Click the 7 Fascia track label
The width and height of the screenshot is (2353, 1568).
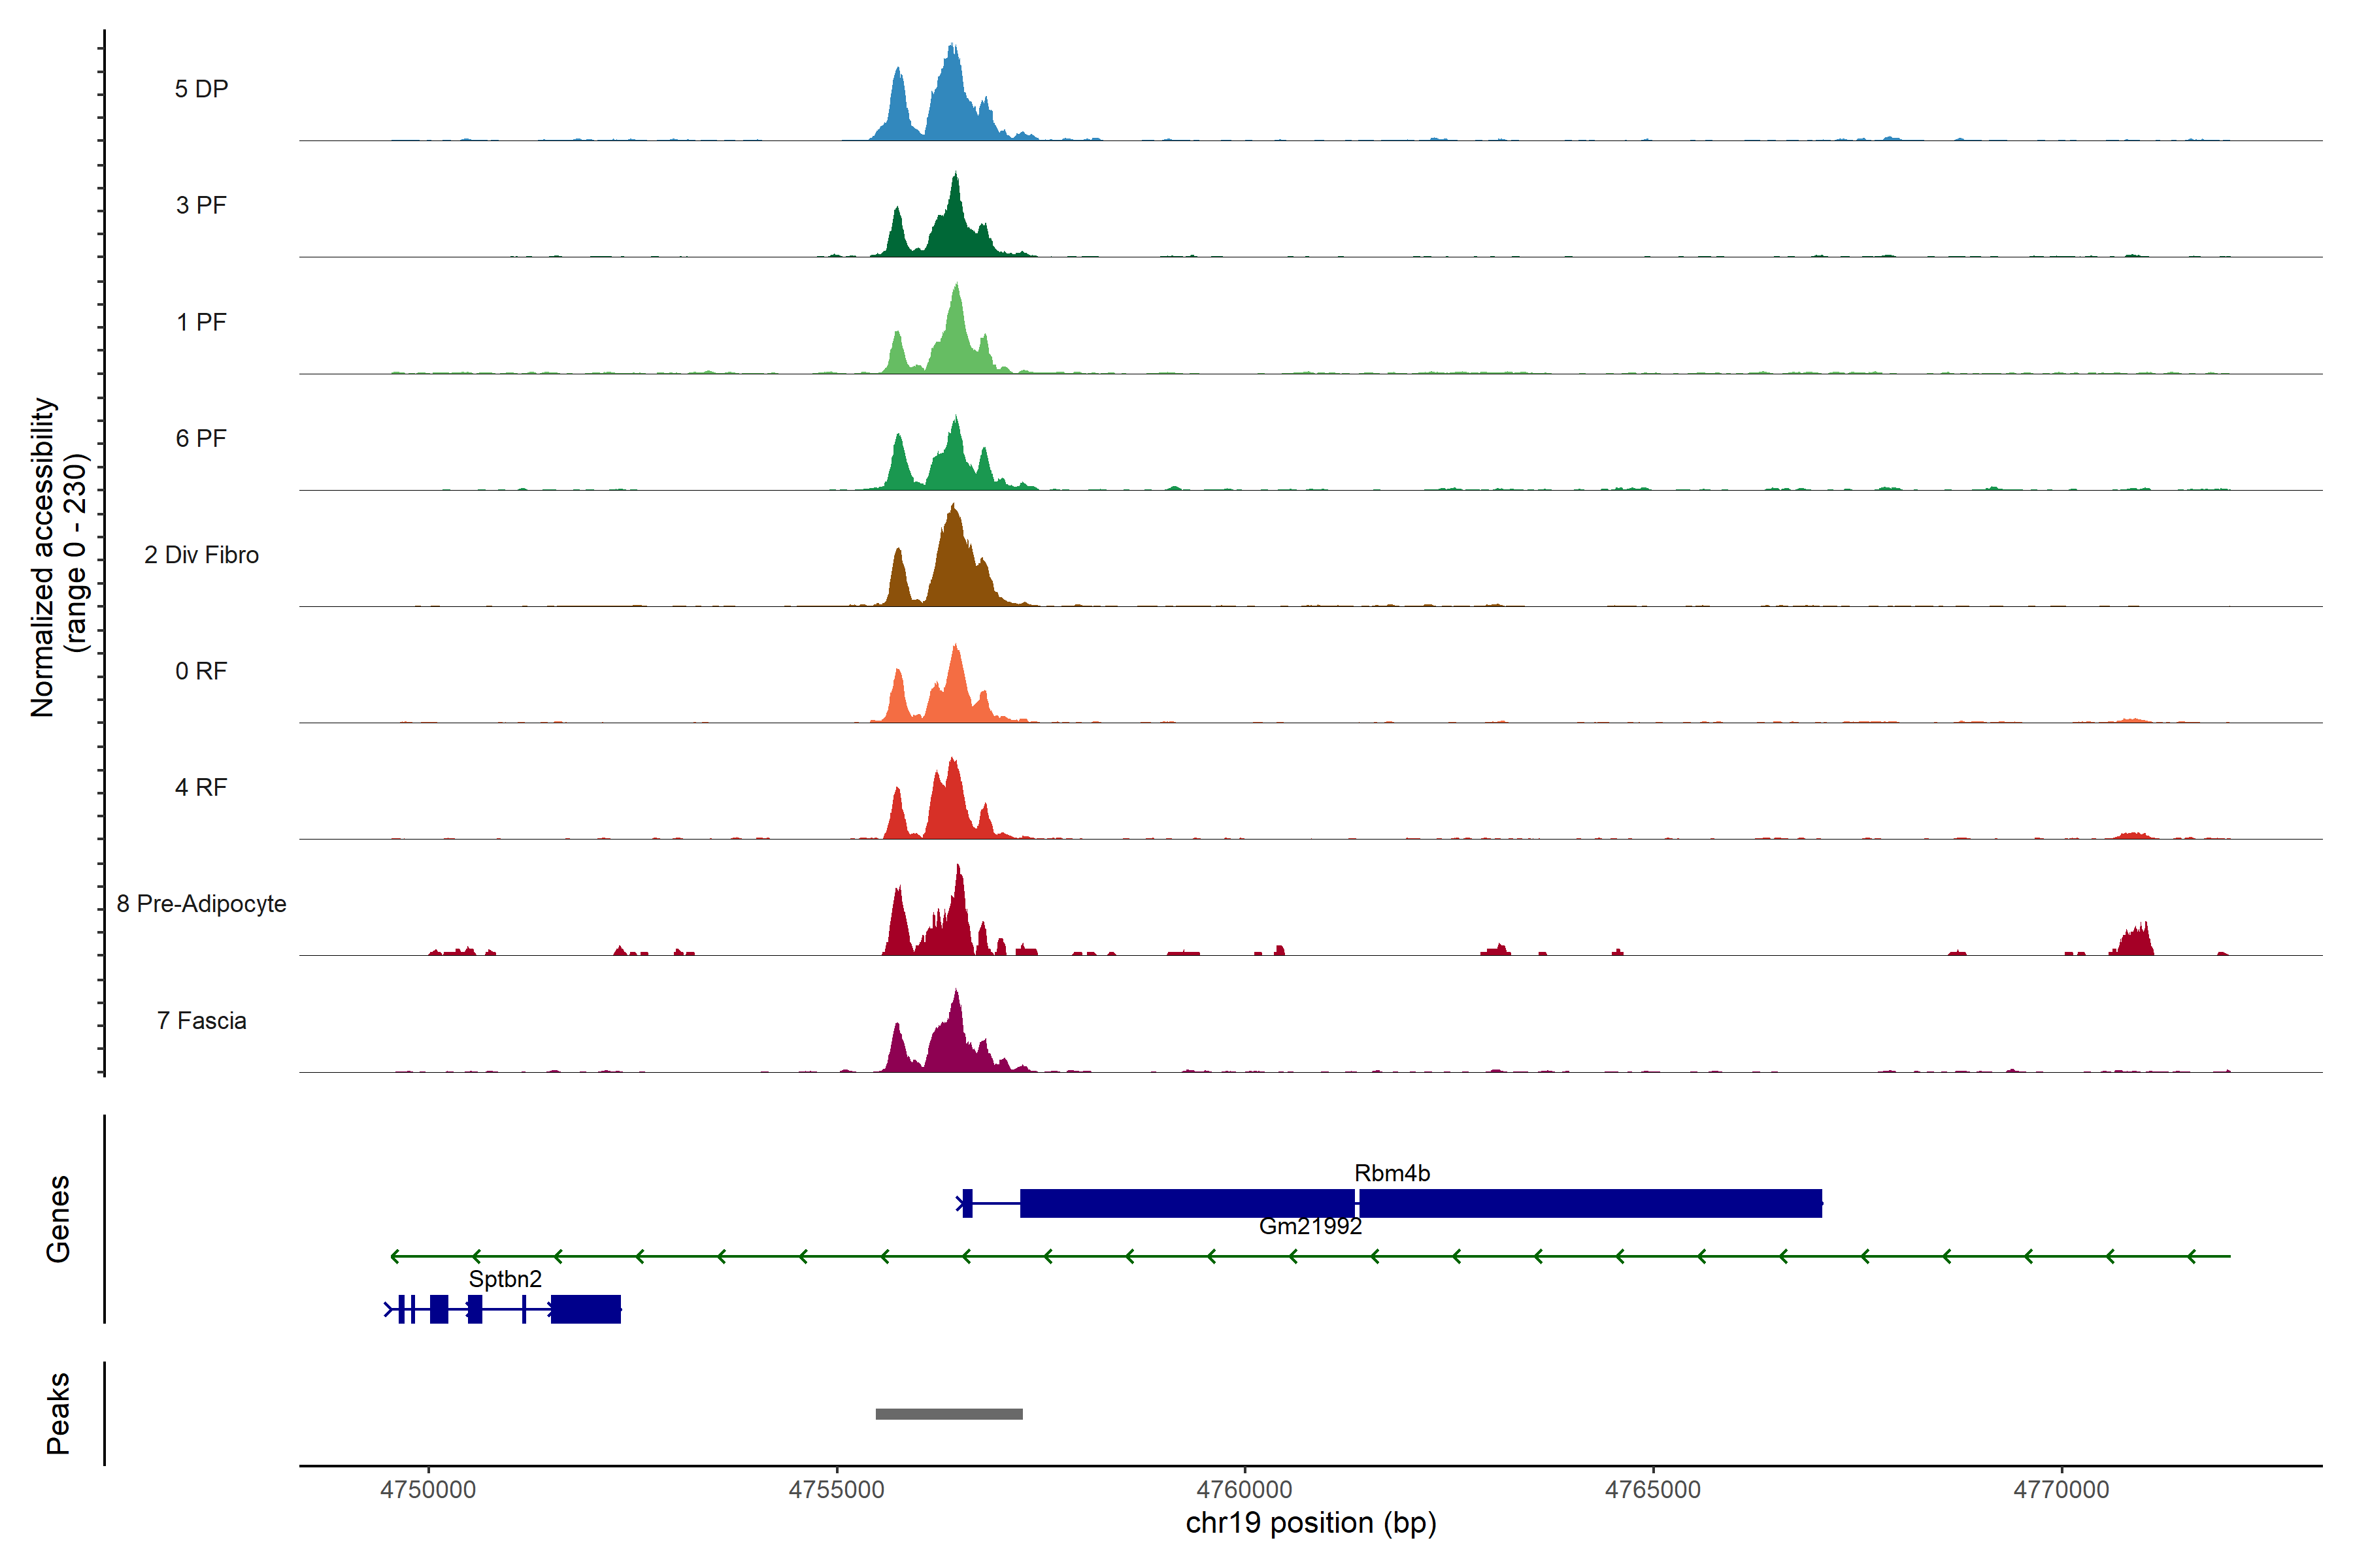[201, 1020]
